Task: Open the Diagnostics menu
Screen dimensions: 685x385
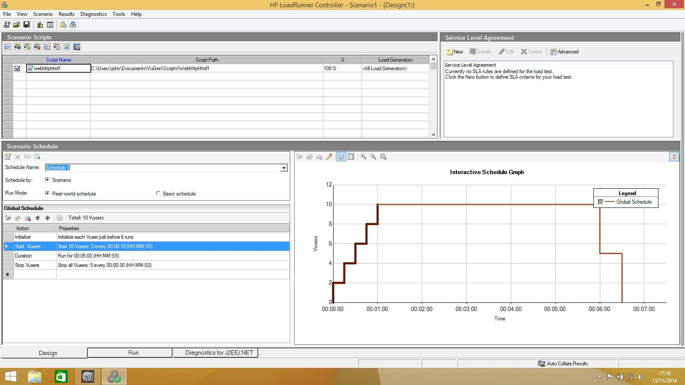Action: point(93,14)
